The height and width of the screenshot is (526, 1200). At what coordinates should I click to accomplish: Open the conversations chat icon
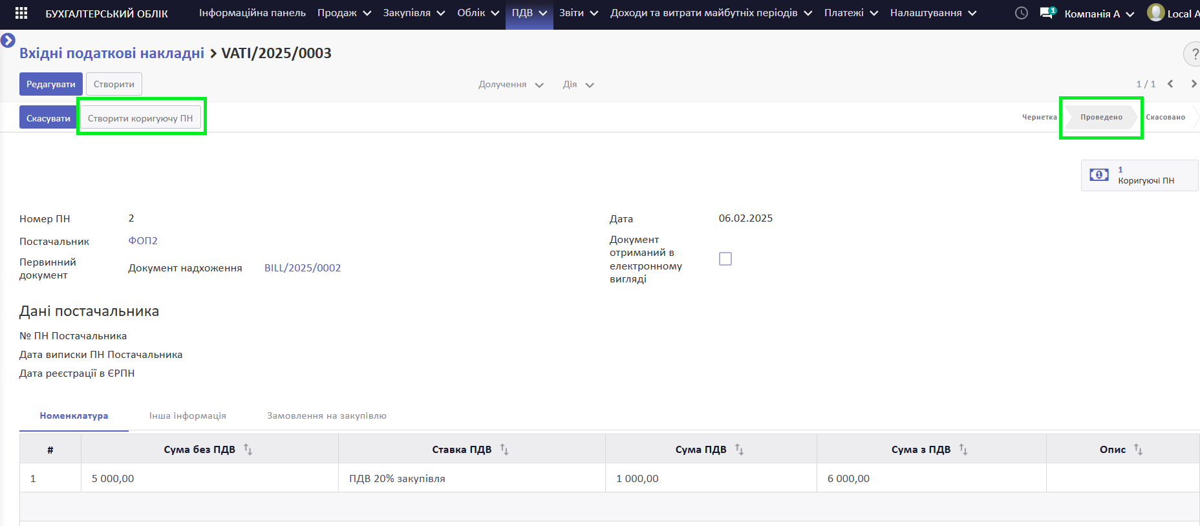[1047, 13]
